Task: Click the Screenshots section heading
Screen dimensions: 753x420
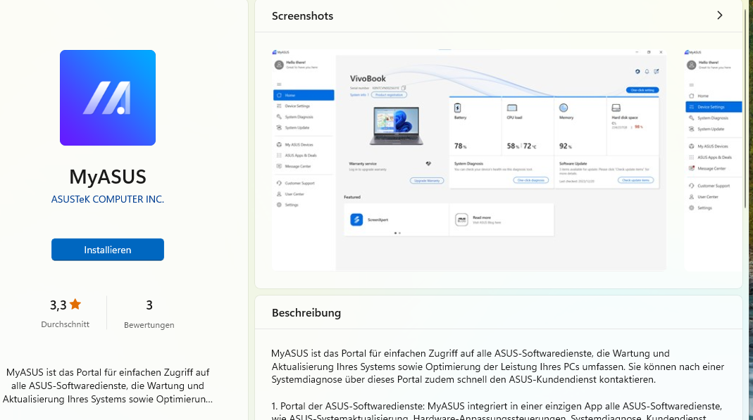Action: 303,15
